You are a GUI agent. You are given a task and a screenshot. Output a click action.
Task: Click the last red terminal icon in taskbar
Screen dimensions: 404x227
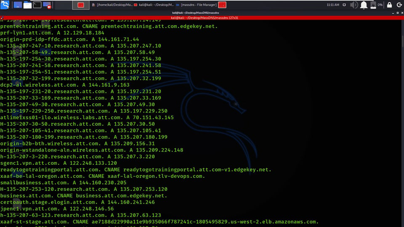222,5
